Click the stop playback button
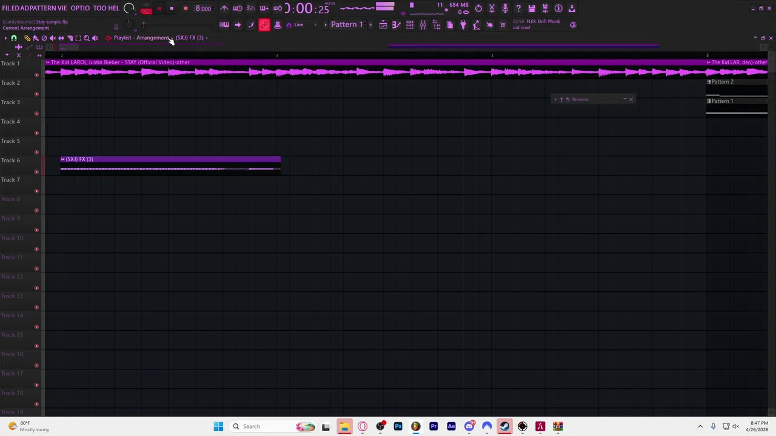Screen dimensions: 776x436 (172, 8)
